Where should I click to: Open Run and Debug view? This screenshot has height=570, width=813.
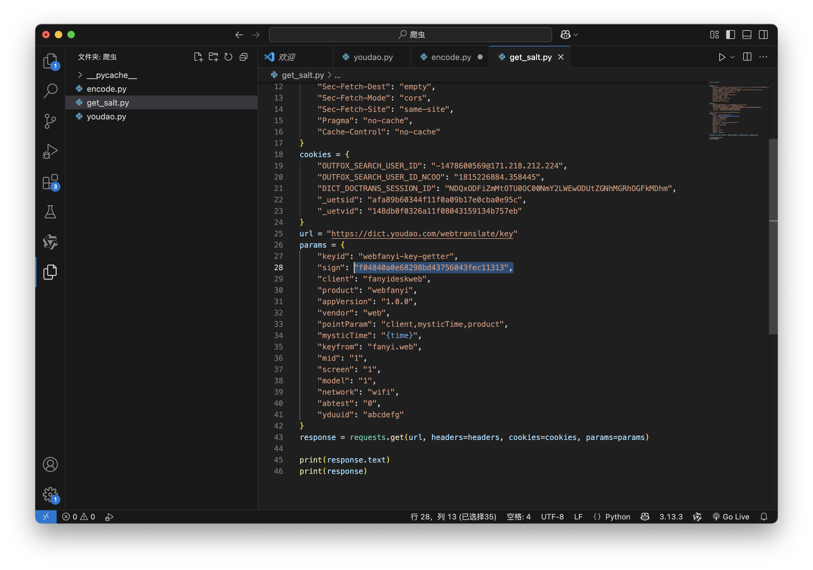click(50, 151)
